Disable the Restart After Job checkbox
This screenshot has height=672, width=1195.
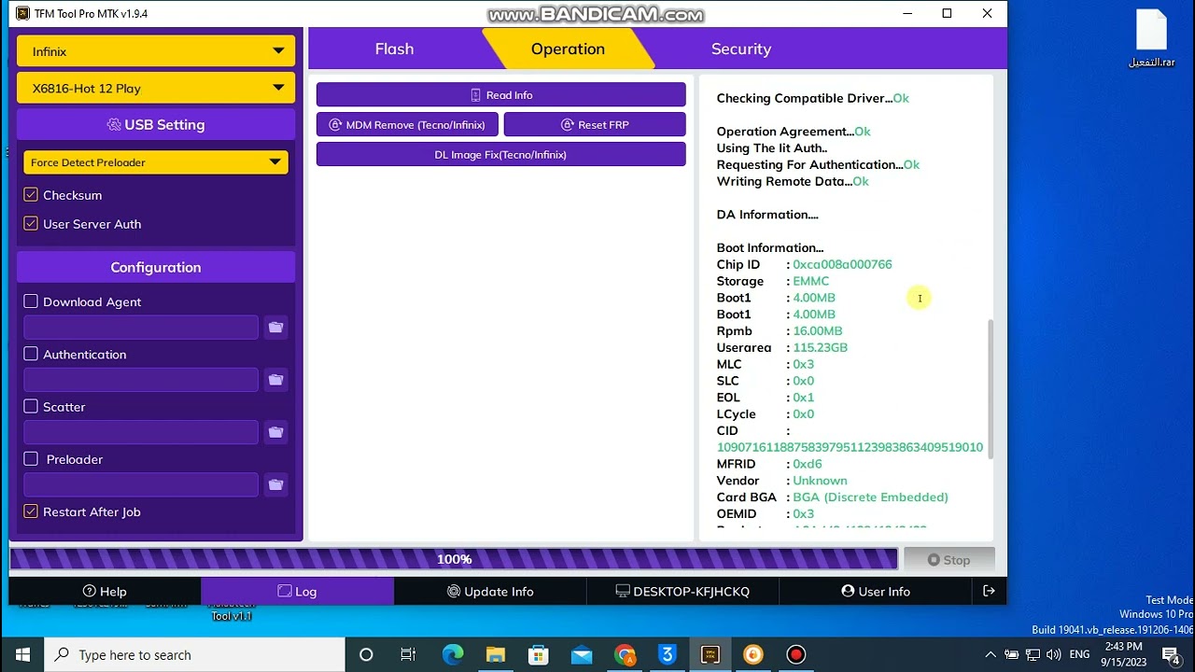pyautogui.click(x=31, y=511)
